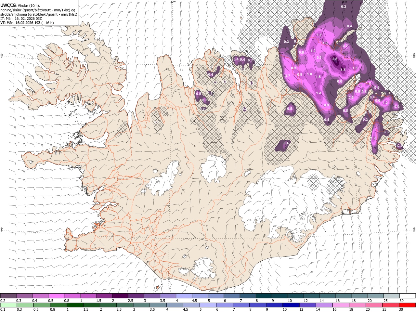416x312 pixels.
Task: Click upper legend swatch between 20 and 25
Action: (x=375, y=296)
